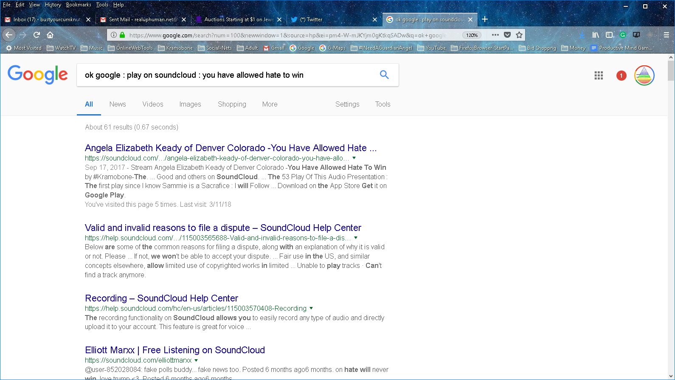Click the monitor screenshot extension icon
The height and width of the screenshot is (380, 675).
point(636,35)
